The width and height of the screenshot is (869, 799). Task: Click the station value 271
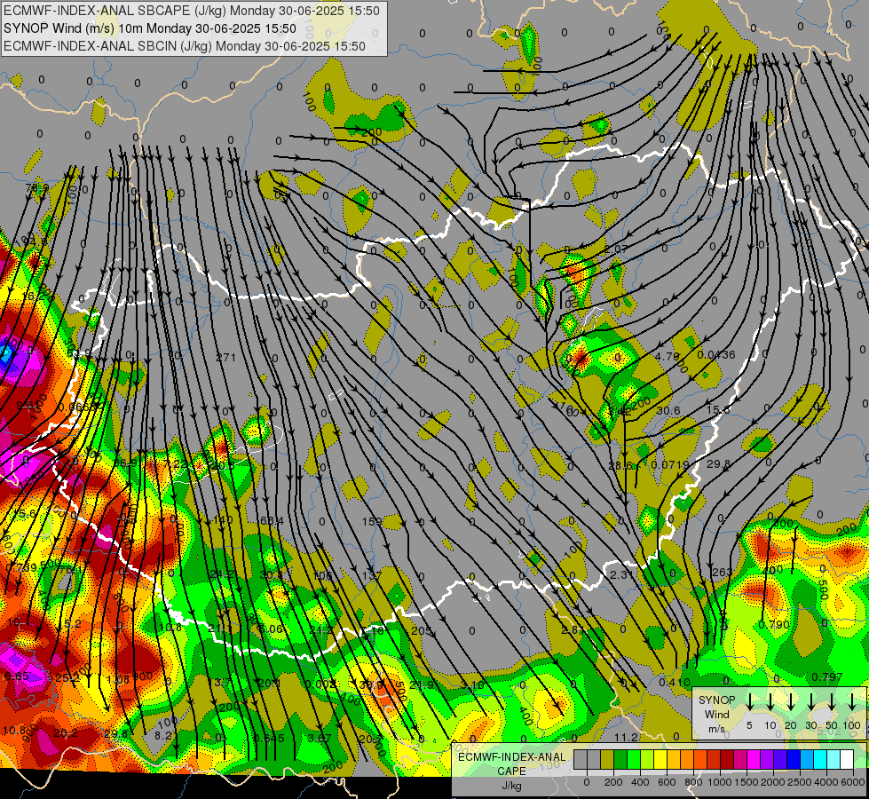225,358
